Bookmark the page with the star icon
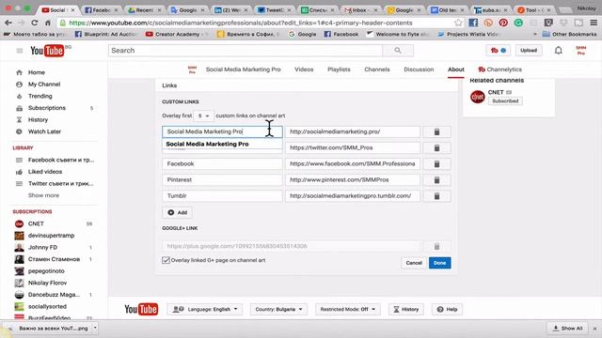Screen dimensions: 602x338 pyautogui.click(x=458, y=23)
